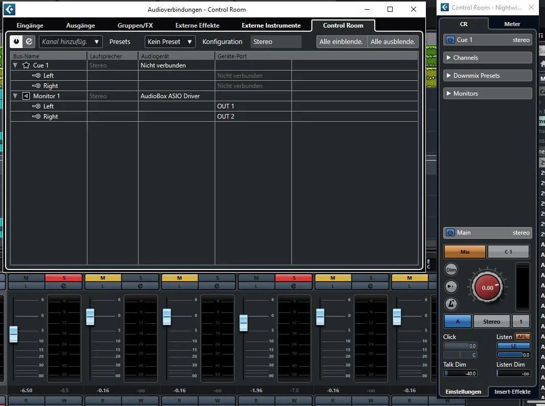Click the Bus-Name column header

click(x=49, y=56)
